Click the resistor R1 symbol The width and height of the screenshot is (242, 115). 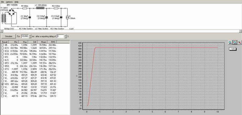click(25, 8)
